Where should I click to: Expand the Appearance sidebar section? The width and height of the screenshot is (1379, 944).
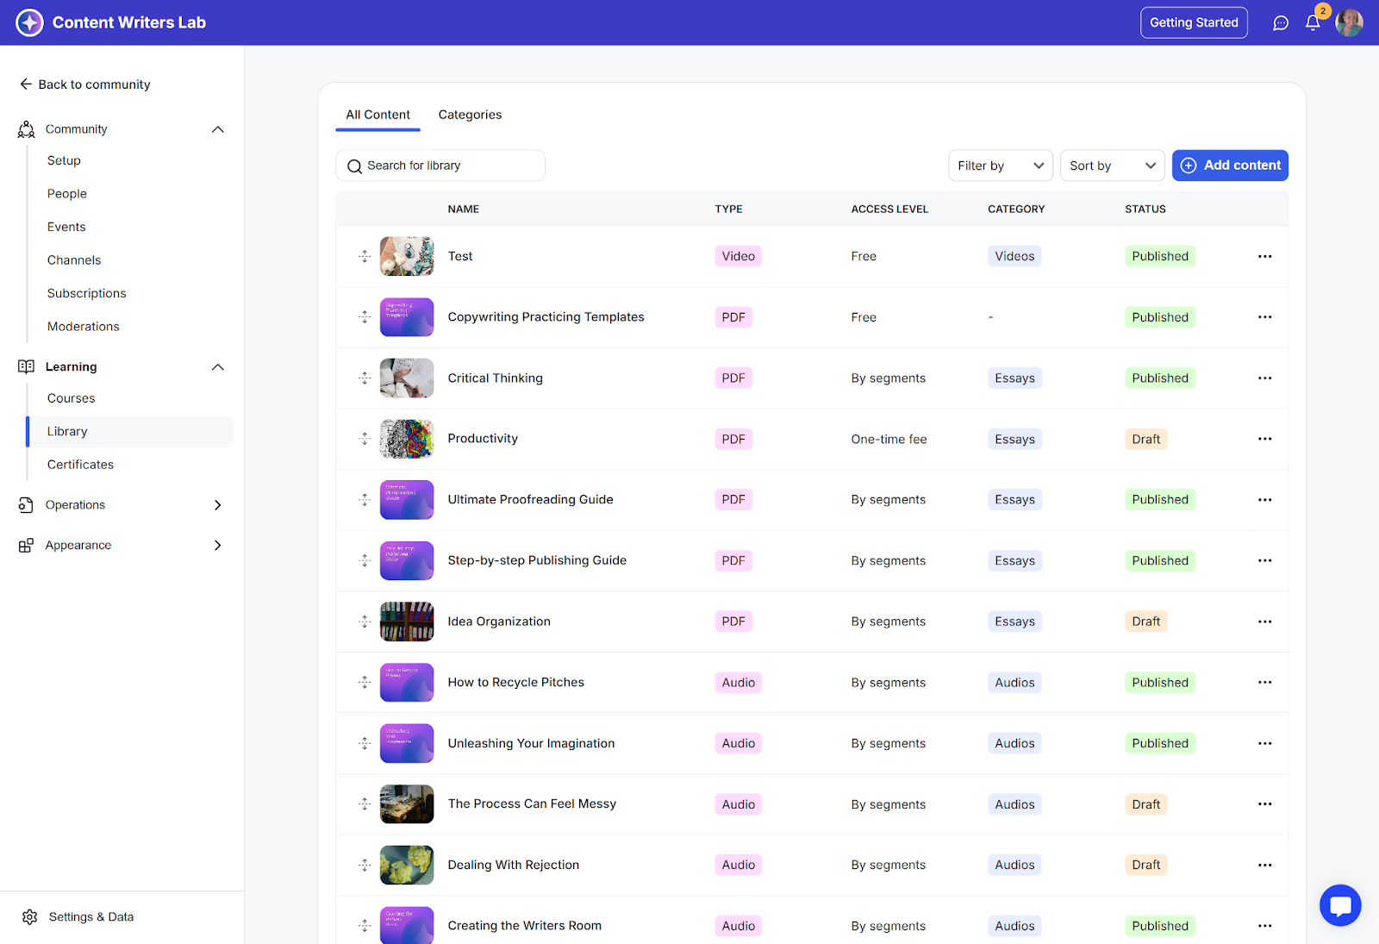[x=218, y=546]
